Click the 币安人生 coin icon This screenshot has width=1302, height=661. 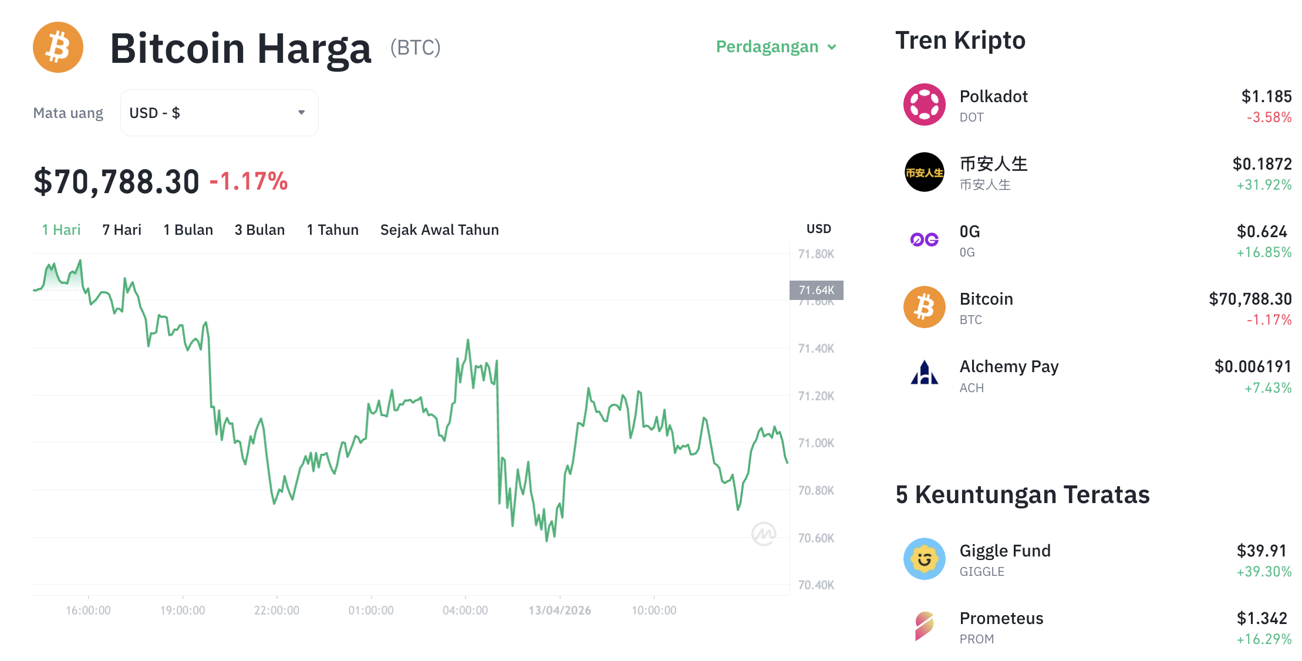[925, 173]
